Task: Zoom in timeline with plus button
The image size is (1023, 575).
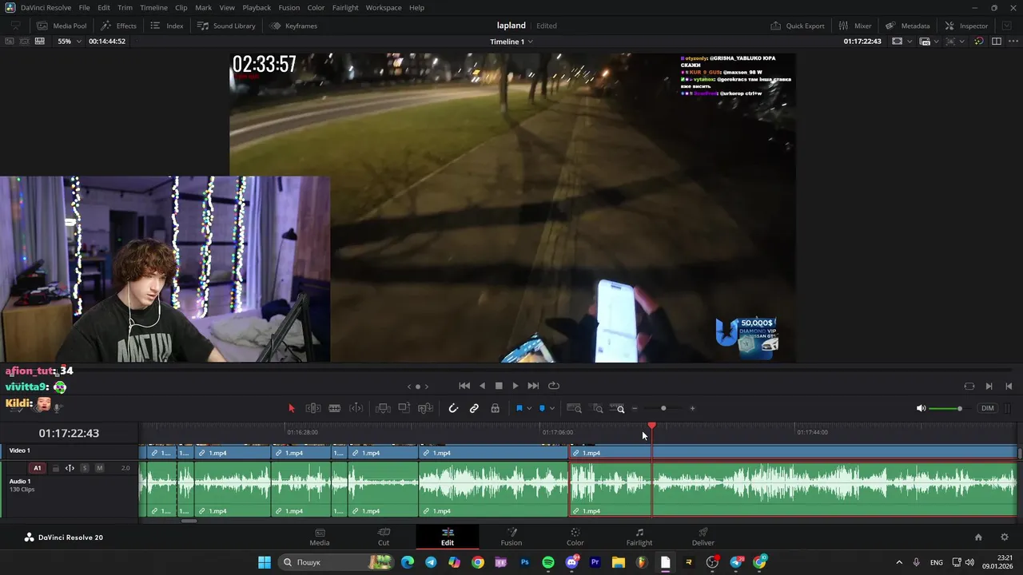Action: tap(692, 408)
